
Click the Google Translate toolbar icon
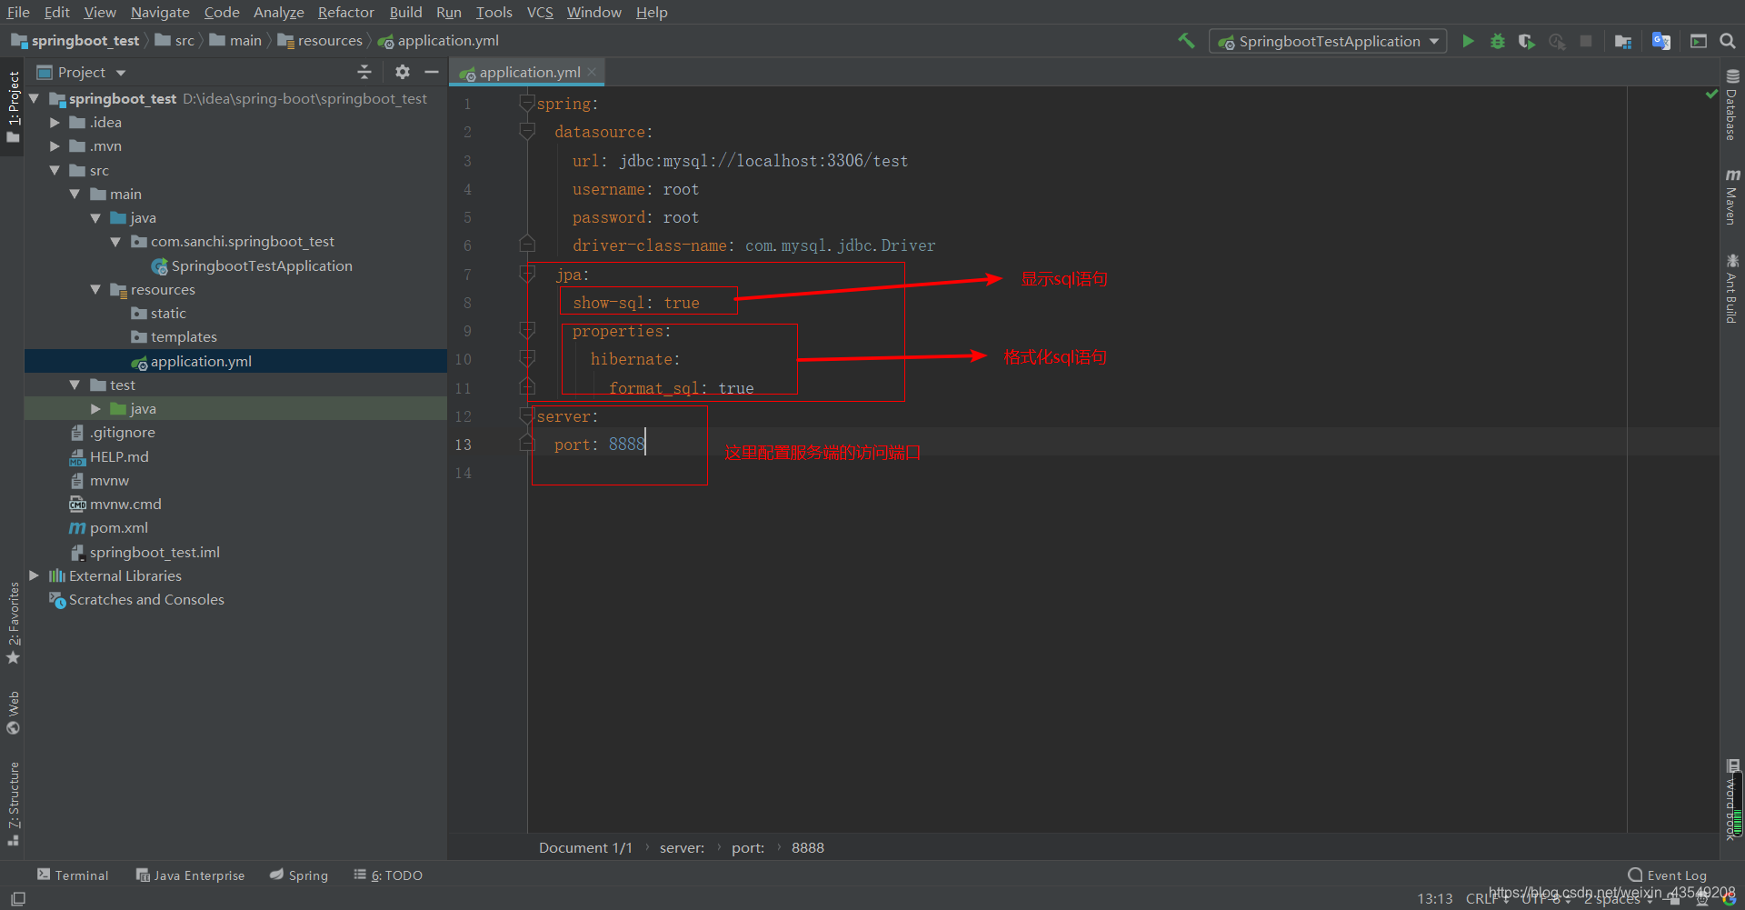pyautogui.click(x=1661, y=41)
